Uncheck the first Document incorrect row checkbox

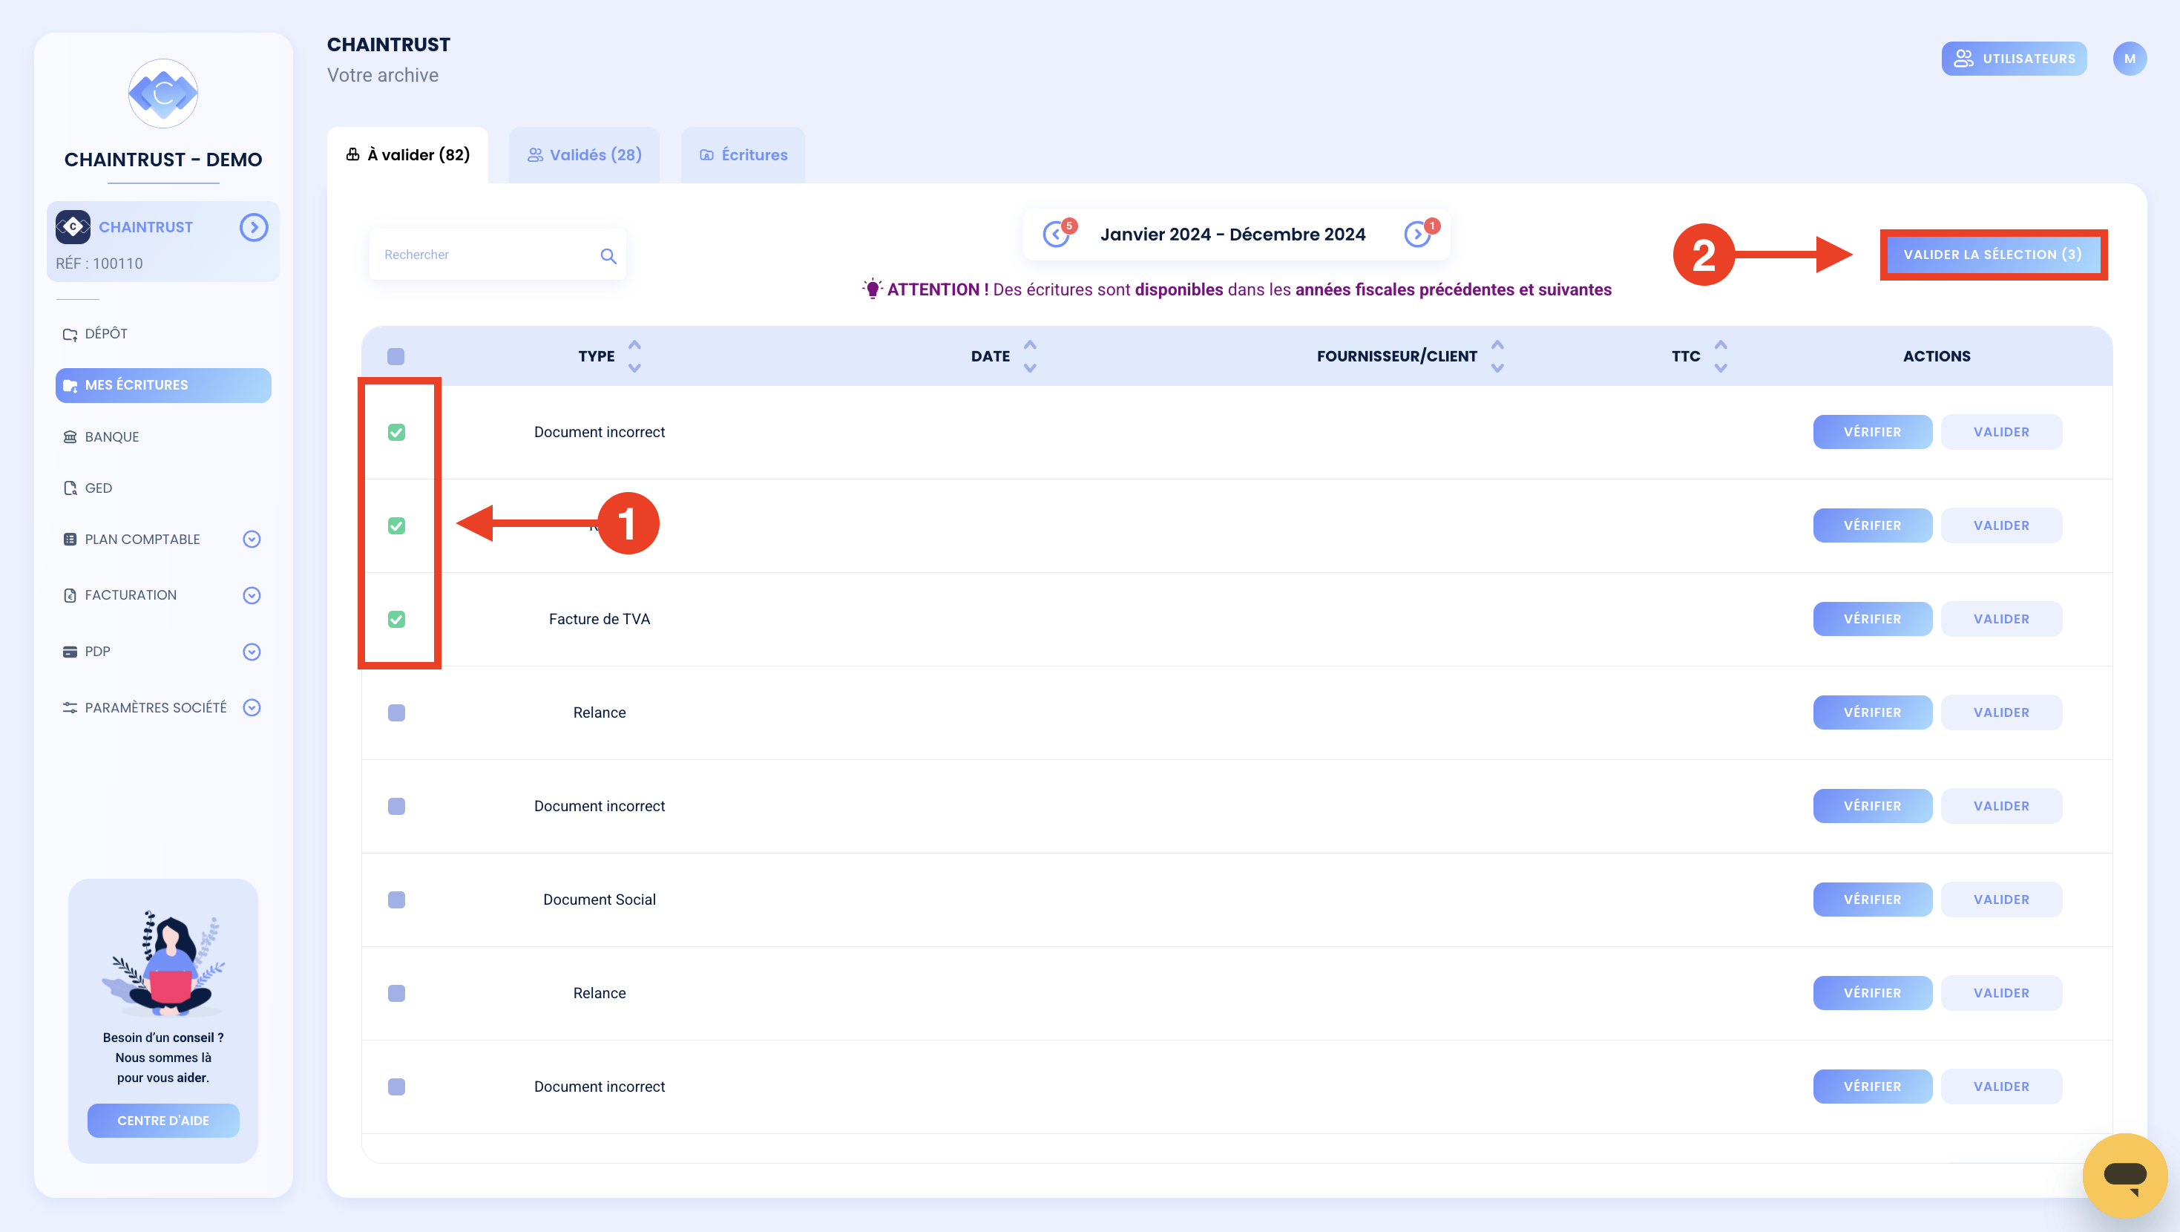(396, 433)
